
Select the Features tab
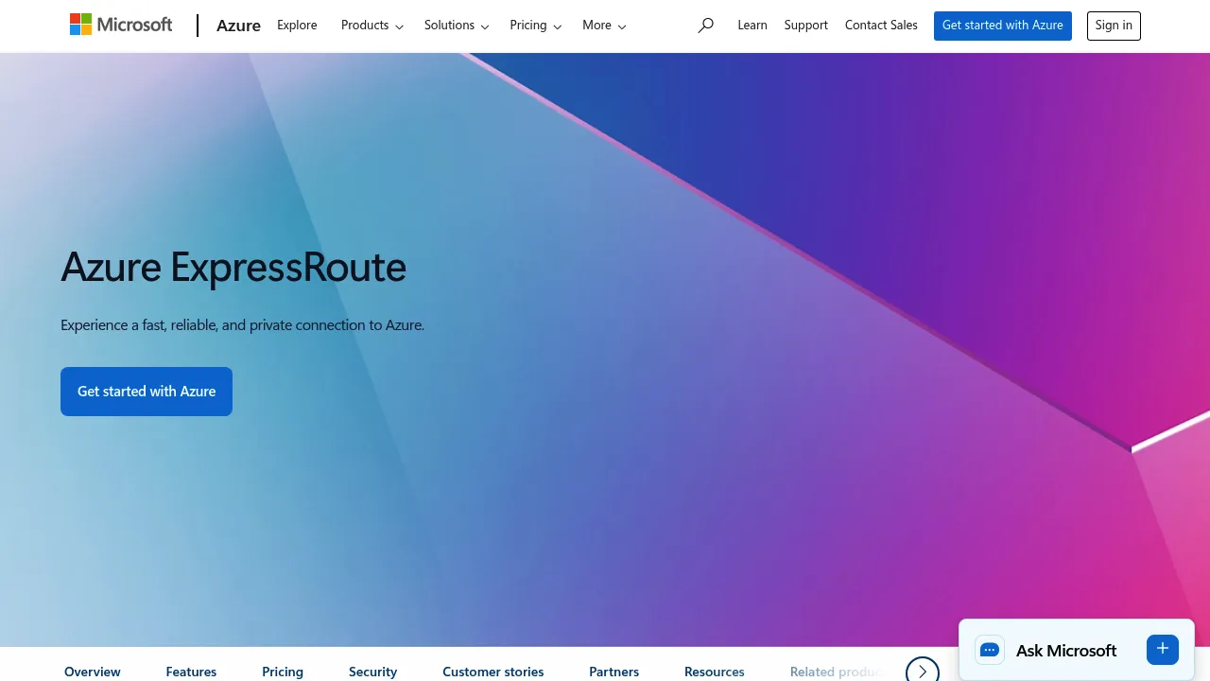point(191,672)
